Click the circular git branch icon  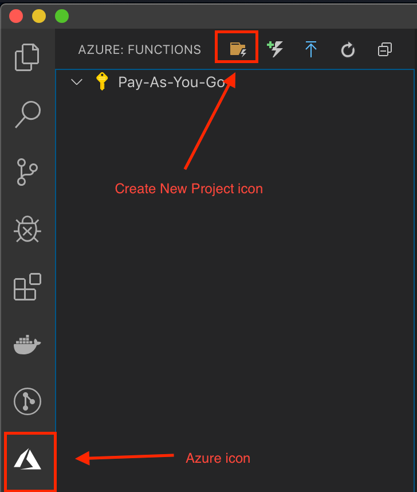click(27, 401)
